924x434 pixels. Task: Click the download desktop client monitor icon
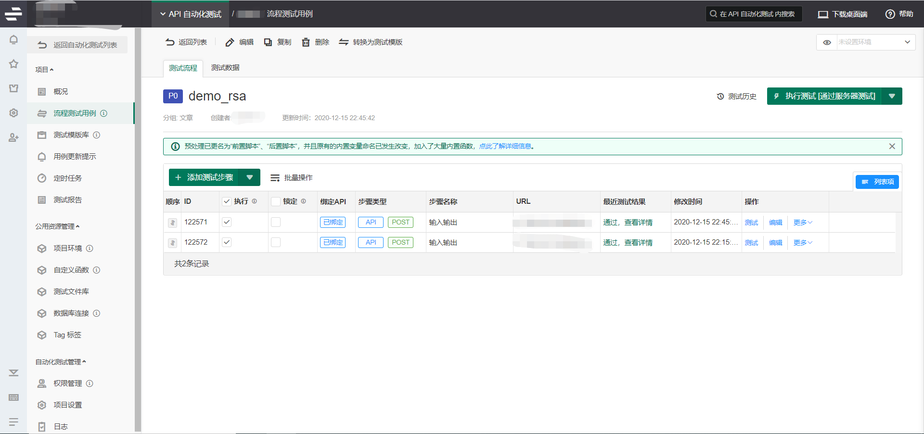tap(823, 14)
